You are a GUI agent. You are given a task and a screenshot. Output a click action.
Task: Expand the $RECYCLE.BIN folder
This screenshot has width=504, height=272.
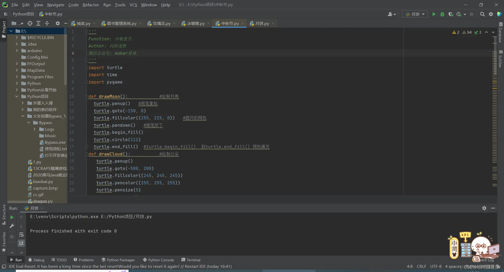point(17,37)
